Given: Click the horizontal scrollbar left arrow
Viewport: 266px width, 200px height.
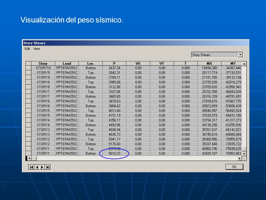Looking at the screenshot, I should [x=29, y=159].
